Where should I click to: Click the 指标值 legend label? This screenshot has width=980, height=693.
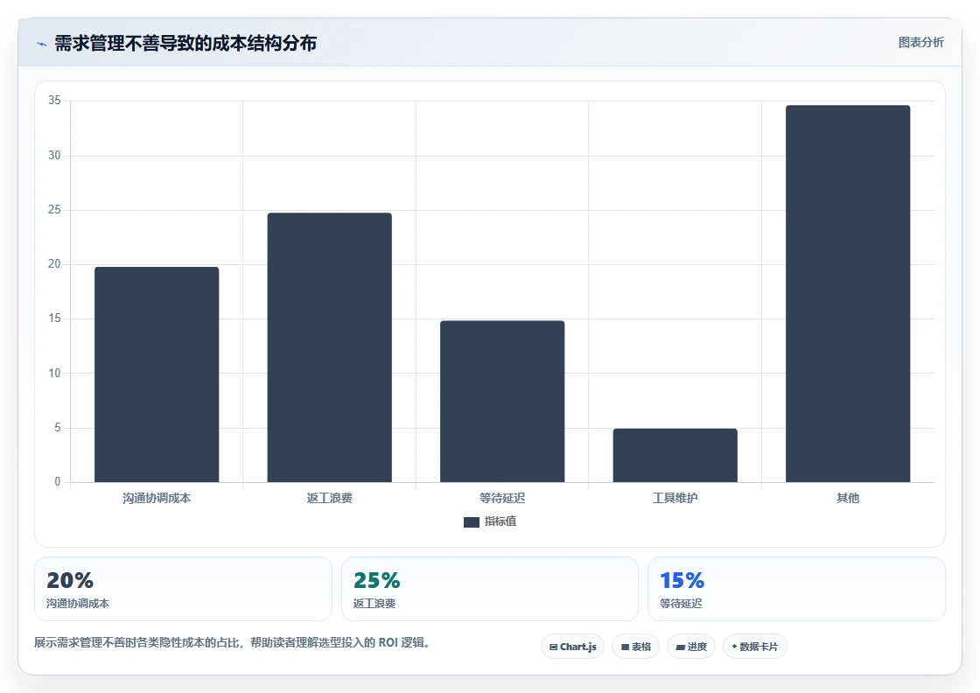(x=500, y=521)
